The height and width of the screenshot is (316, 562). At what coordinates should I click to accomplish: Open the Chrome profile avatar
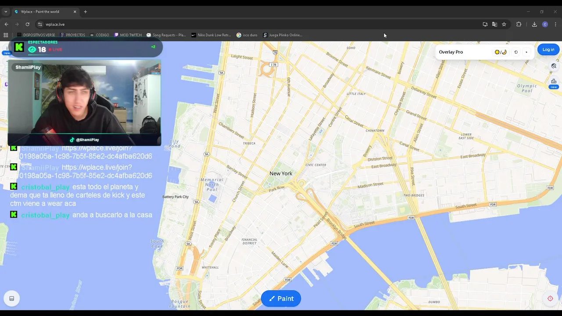[545, 24]
